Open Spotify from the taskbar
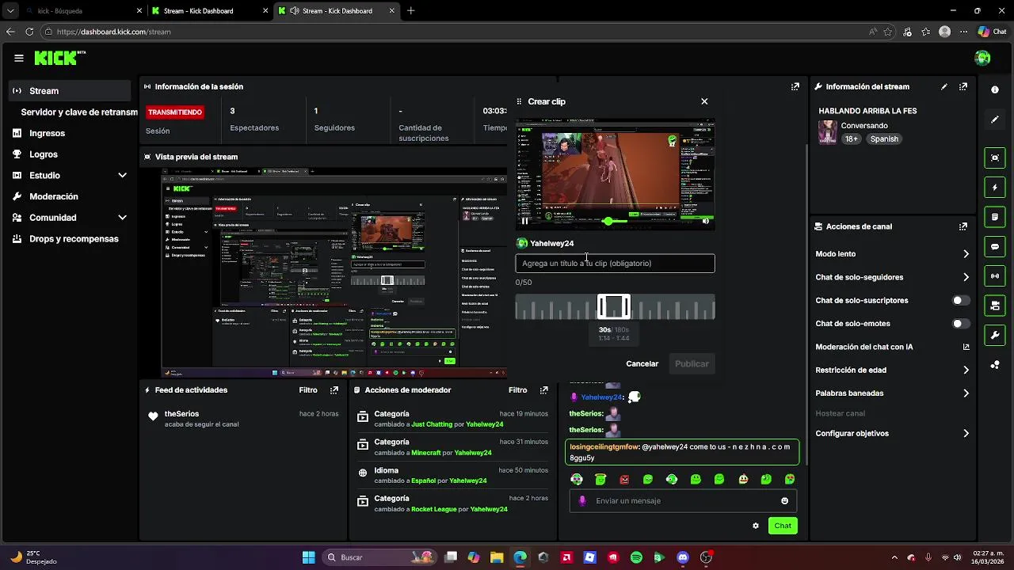 pyautogui.click(x=636, y=557)
